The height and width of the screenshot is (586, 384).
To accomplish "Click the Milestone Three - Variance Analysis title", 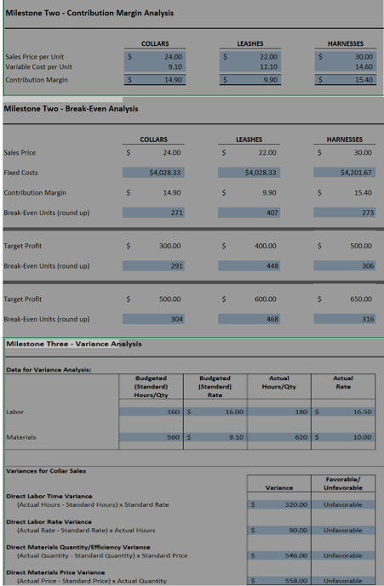I will [x=74, y=344].
